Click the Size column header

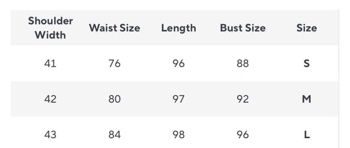point(307,28)
